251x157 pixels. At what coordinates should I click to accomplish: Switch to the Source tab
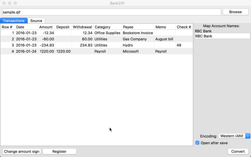pyautogui.click(x=36, y=21)
